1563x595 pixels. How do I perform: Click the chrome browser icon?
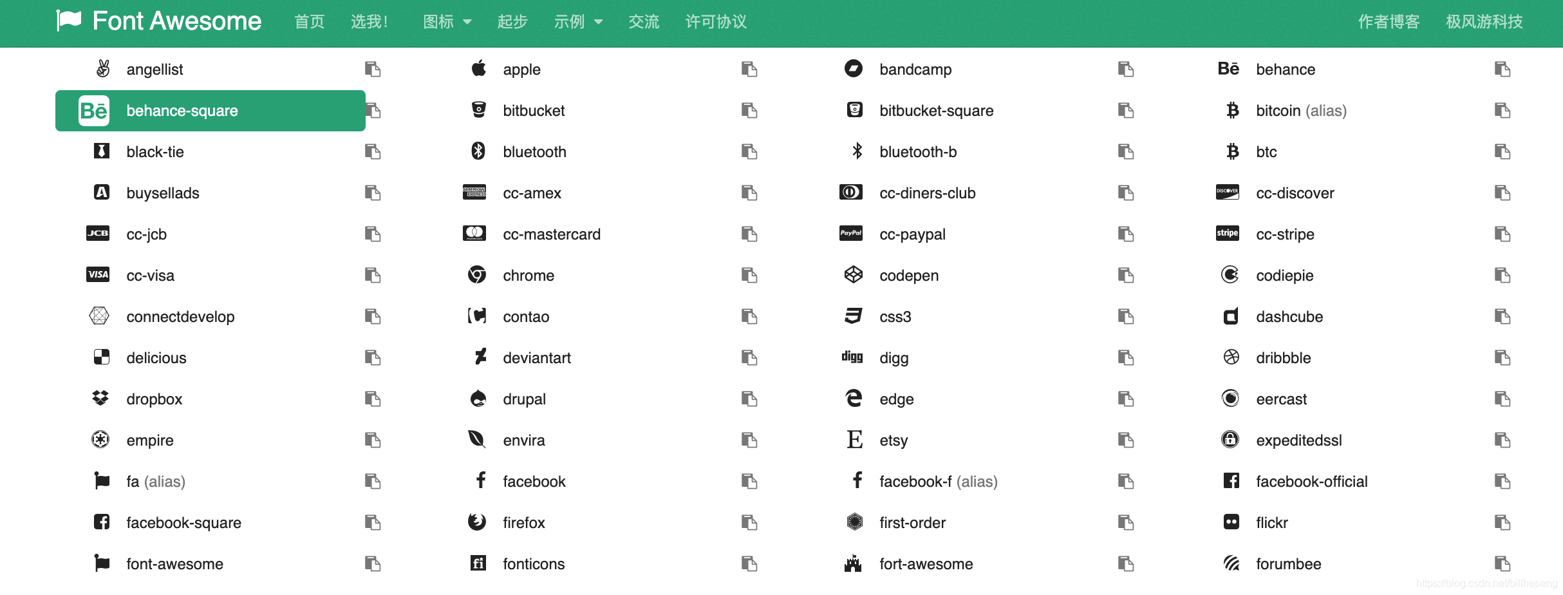coord(476,275)
